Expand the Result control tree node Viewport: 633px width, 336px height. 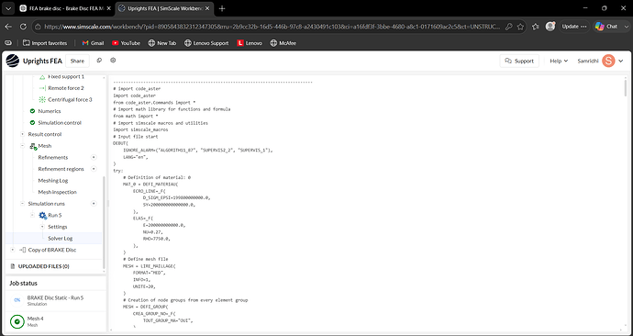point(23,134)
